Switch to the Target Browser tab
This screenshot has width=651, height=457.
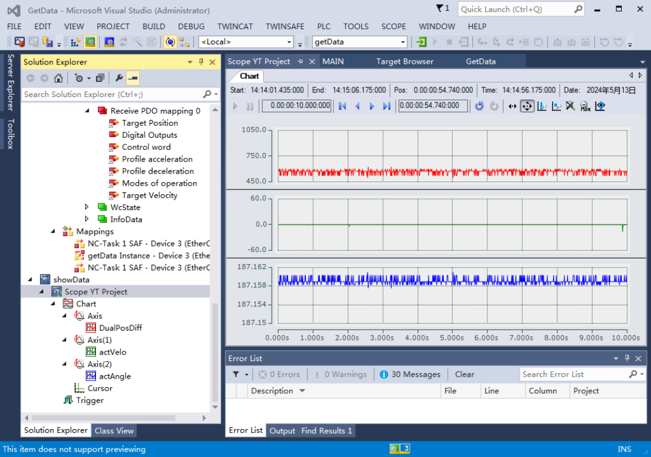point(405,61)
